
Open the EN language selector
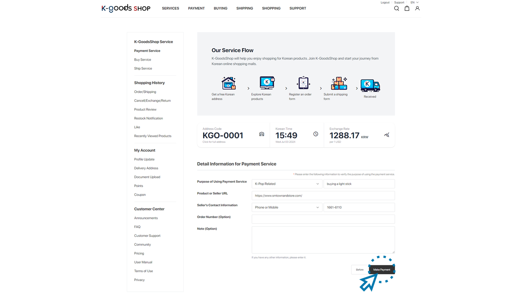tap(414, 2)
